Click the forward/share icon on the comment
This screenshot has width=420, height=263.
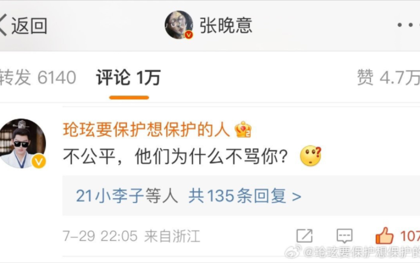point(304,236)
